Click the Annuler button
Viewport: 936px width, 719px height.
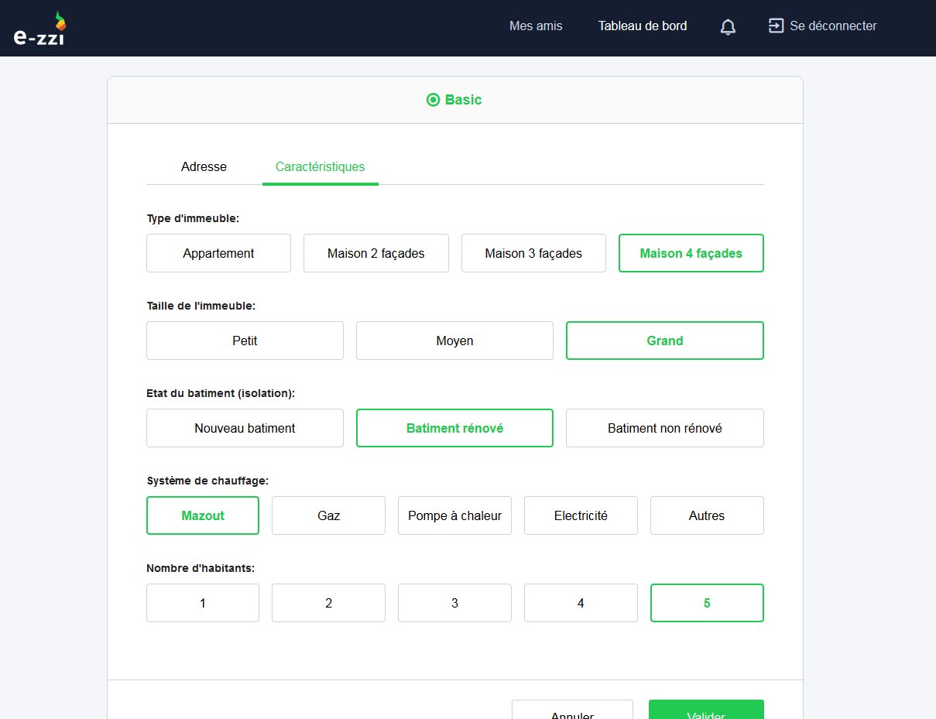pyautogui.click(x=571, y=711)
